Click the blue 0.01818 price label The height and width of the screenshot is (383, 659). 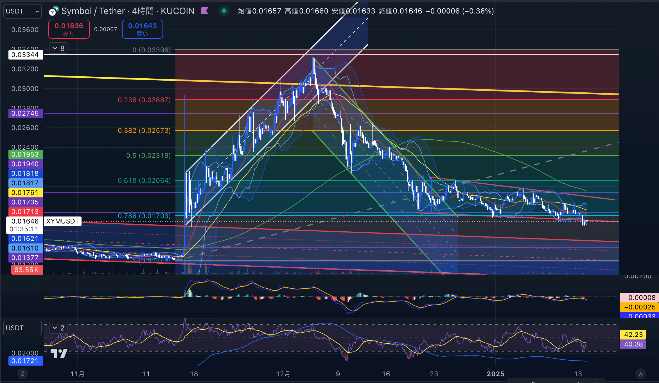[x=26, y=174]
